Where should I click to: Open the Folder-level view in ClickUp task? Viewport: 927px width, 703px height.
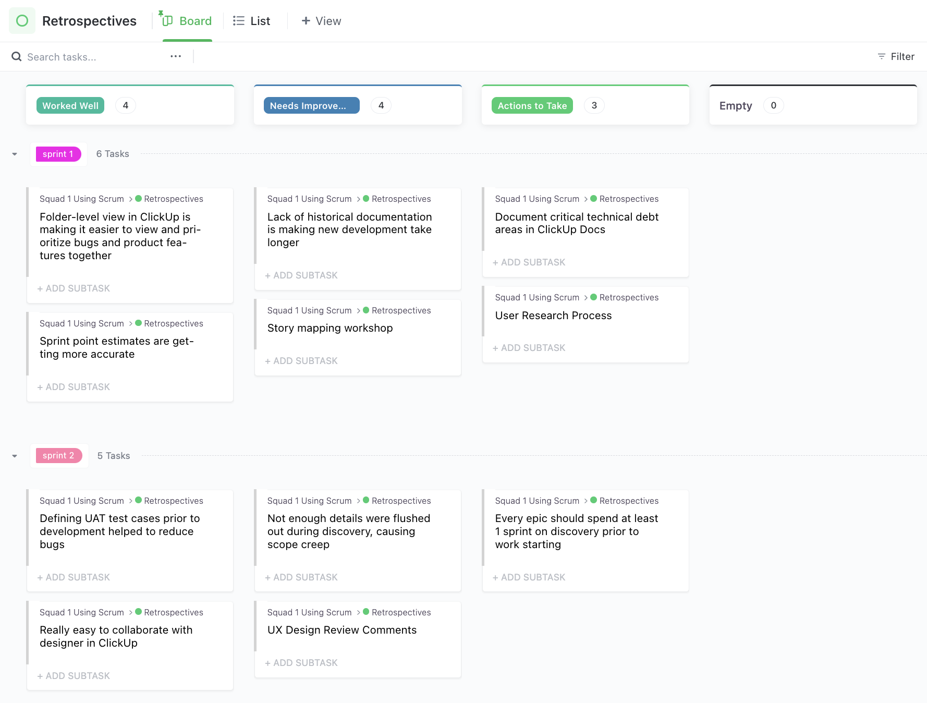pyautogui.click(x=120, y=236)
